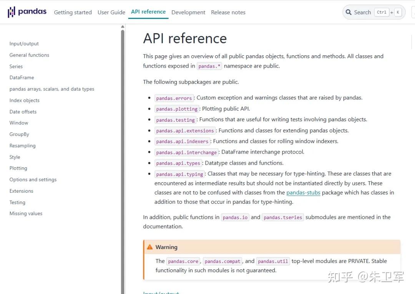Click the K key hint badge
Viewport: 415px width, 294px height.
click(398, 12)
